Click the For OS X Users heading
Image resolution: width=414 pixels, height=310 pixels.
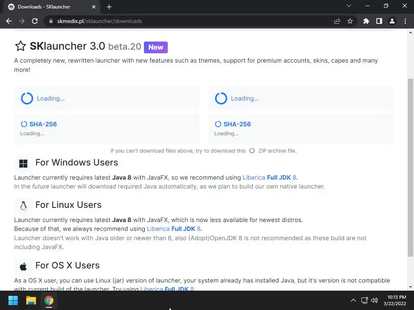click(68, 266)
